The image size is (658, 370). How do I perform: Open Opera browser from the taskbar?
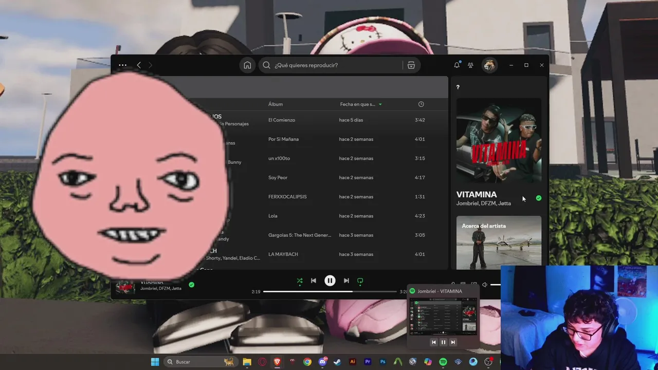[x=262, y=362]
